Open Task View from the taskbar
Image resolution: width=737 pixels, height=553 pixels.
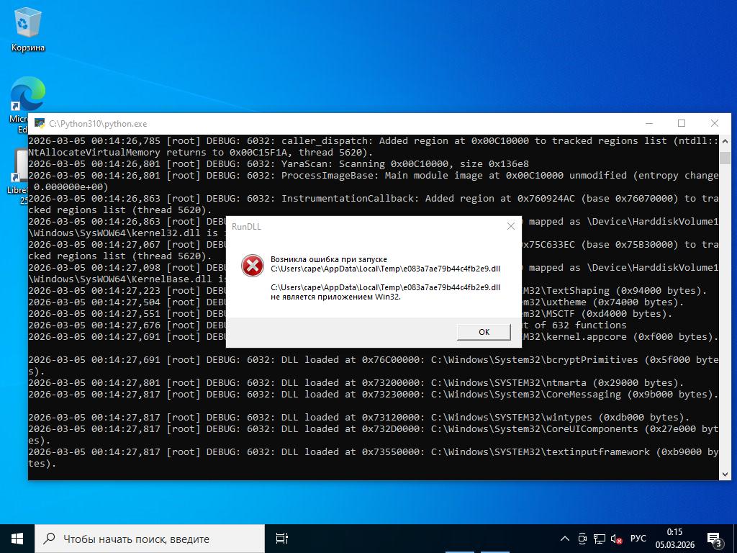tap(282, 539)
